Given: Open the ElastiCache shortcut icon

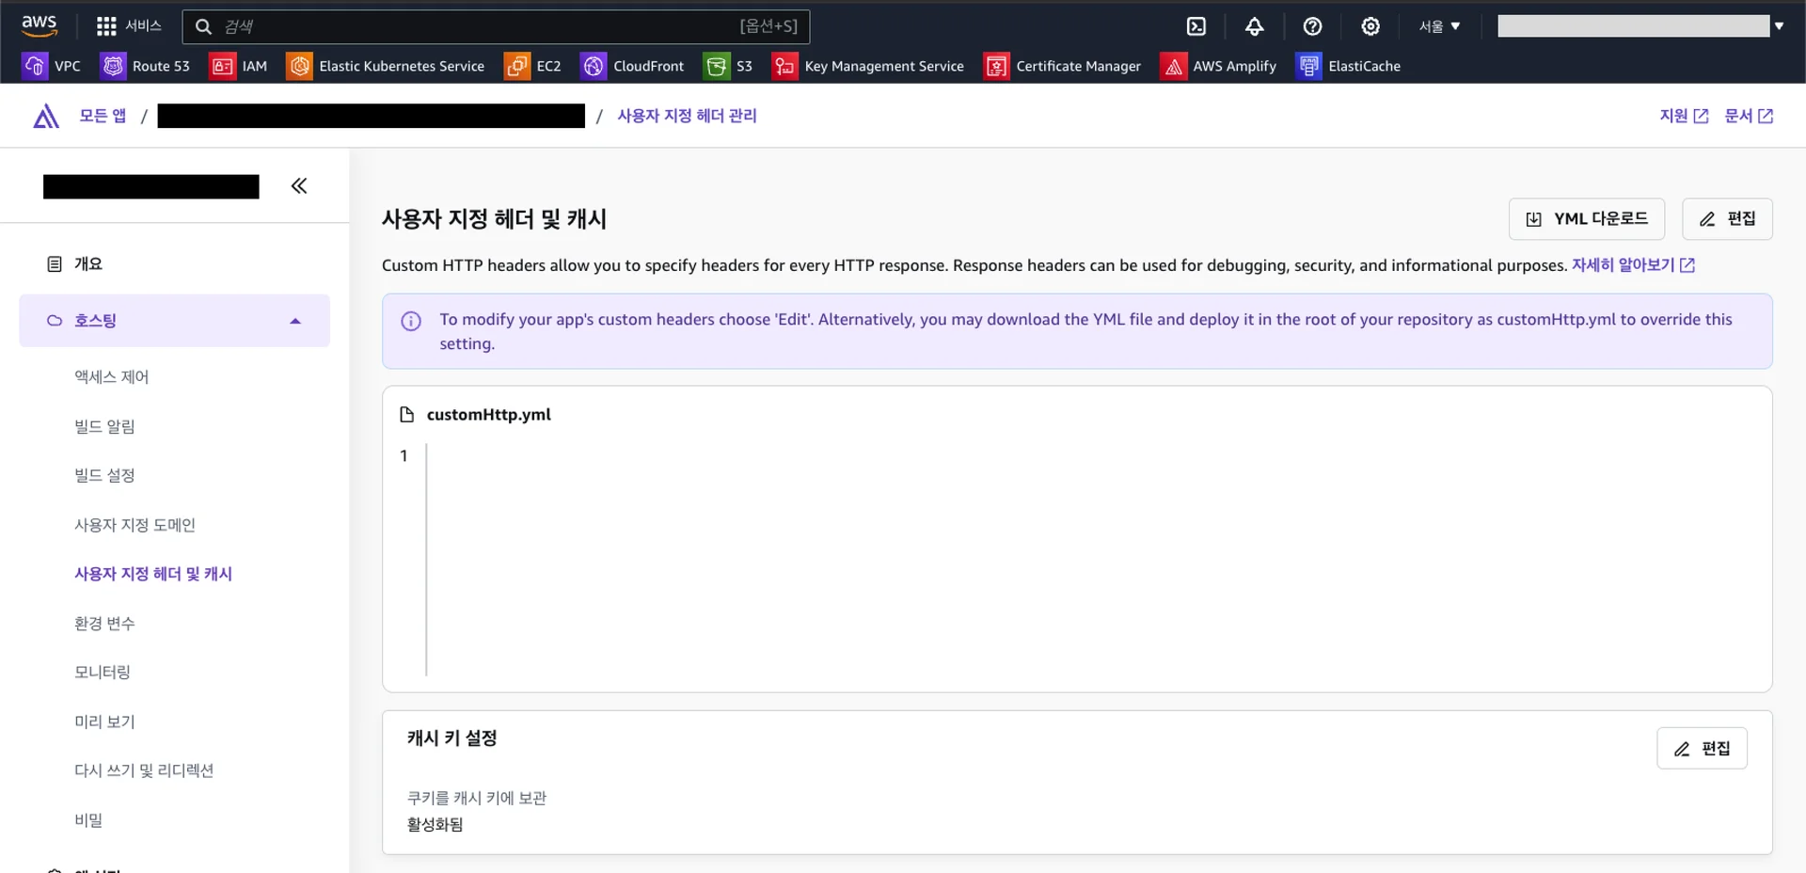Looking at the screenshot, I should pyautogui.click(x=1308, y=66).
